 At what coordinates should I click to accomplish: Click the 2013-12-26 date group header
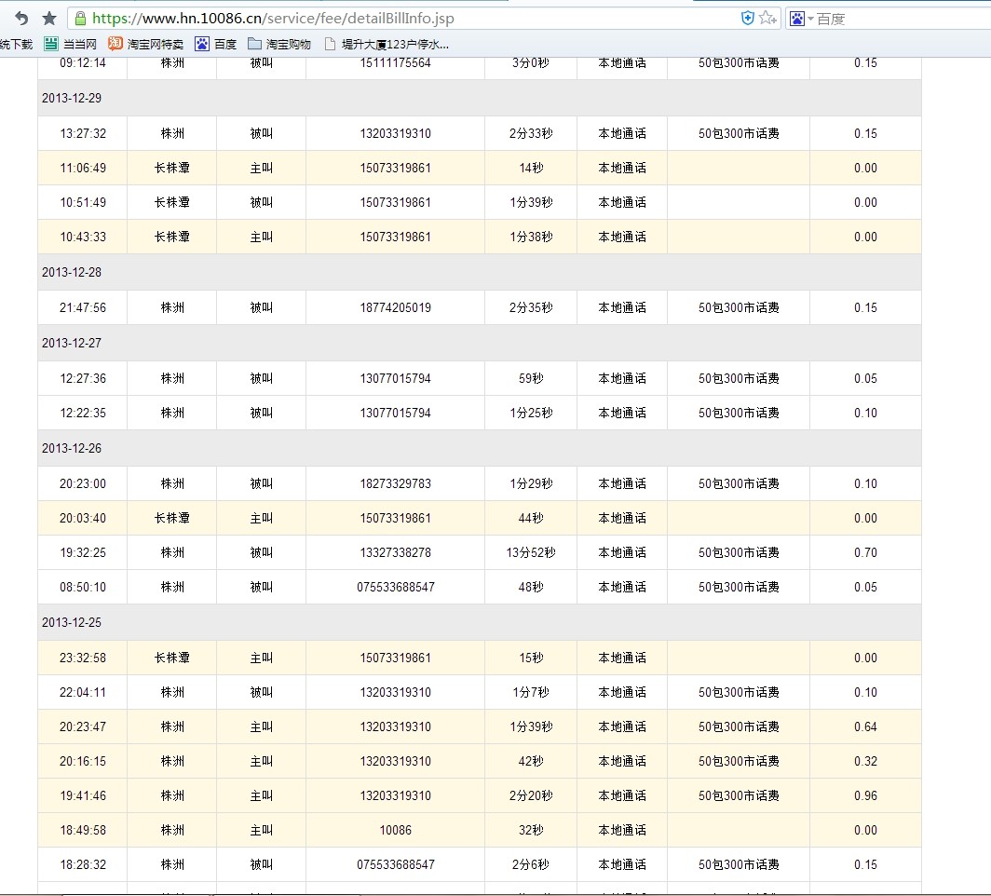(479, 448)
